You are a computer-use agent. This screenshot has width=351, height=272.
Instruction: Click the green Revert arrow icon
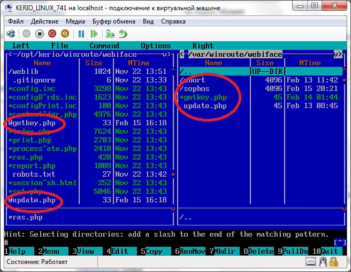pos(123,34)
